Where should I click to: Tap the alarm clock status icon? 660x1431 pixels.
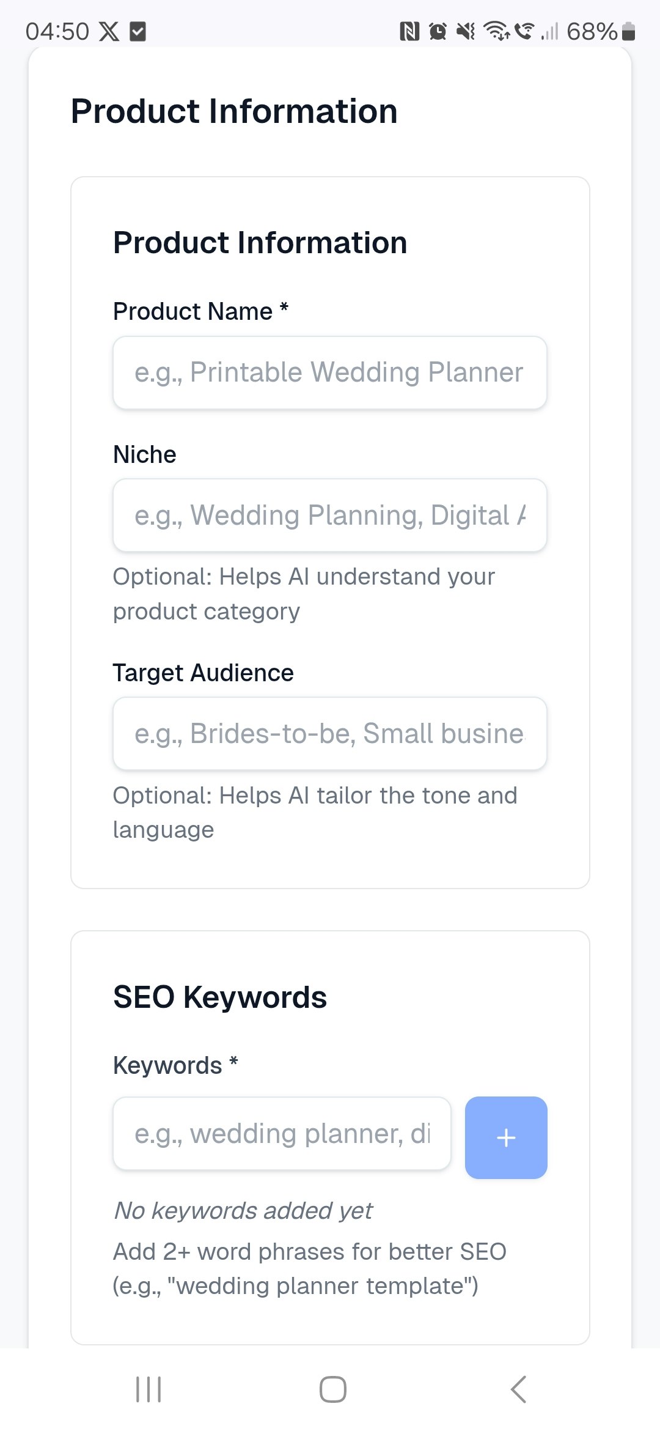pyautogui.click(x=438, y=31)
